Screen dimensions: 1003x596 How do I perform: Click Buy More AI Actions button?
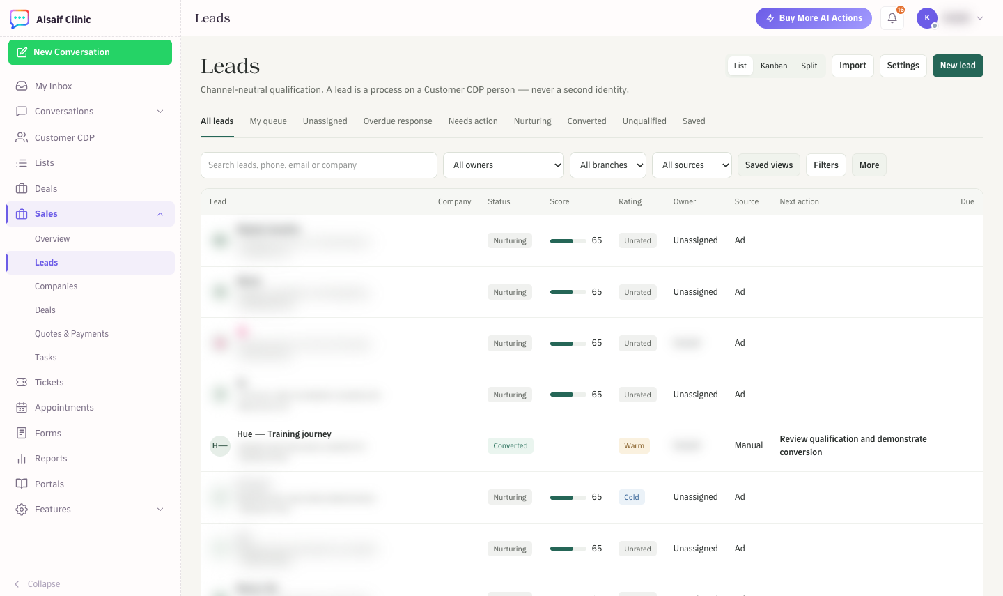pyautogui.click(x=814, y=18)
